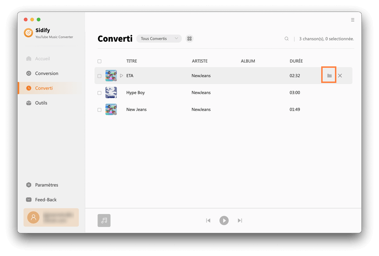Toggle the select-all header checkbox
Viewport: 379px width, 256px height.
point(99,61)
